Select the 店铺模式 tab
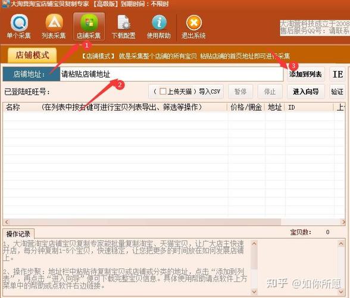Viewport: 350px width, 298px height. (x=32, y=55)
